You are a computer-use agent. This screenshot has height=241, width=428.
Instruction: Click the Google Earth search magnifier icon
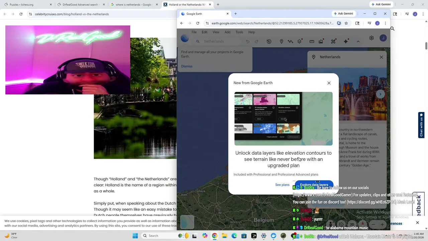[x=198, y=42]
